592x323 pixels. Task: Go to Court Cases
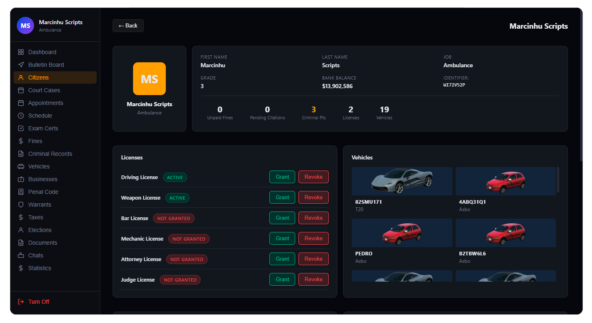[x=55, y=90]
